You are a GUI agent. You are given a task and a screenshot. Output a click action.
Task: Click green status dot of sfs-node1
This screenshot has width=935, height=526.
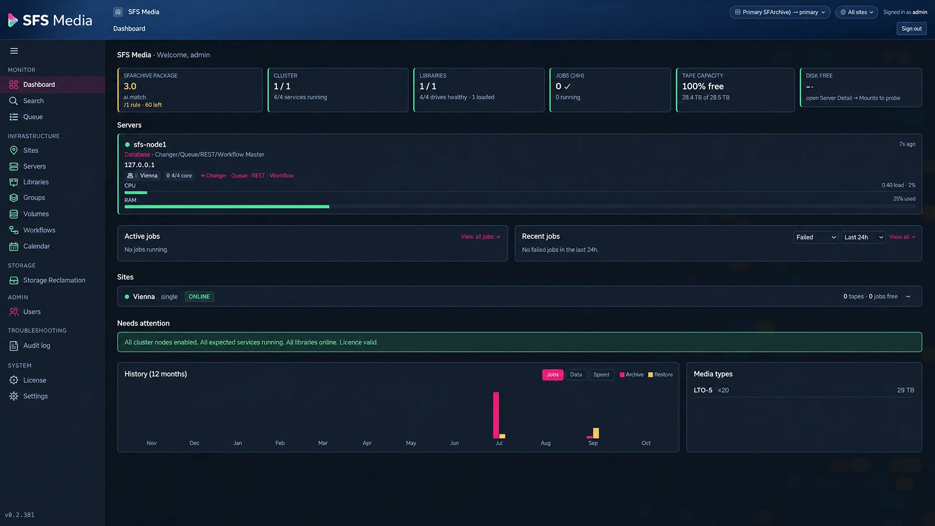point(127,144)
